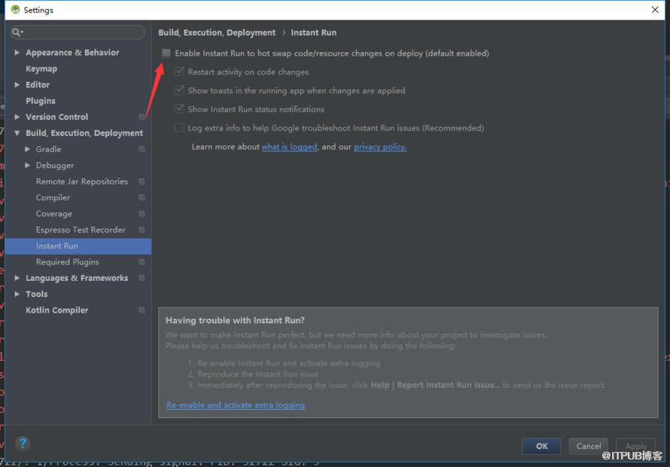
Task: Toggle Show Instant Run status notifications
Action: click(179, 109)
